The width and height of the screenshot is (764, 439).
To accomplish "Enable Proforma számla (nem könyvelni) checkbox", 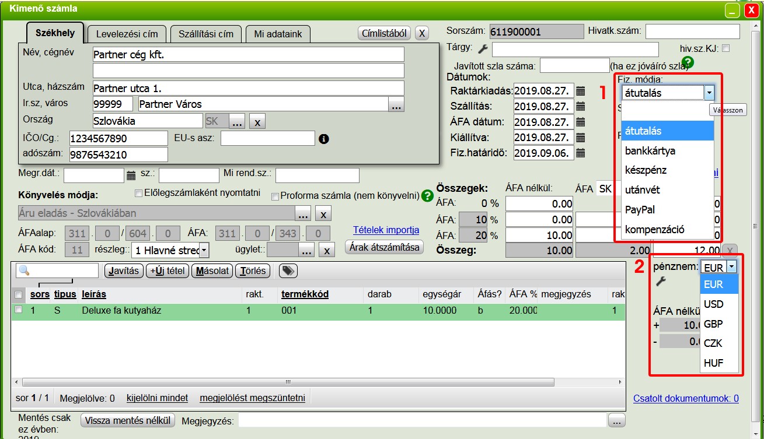I will tap(275, 196).
